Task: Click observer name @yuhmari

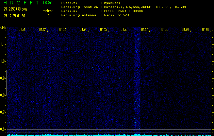Action: pos(112,3)
